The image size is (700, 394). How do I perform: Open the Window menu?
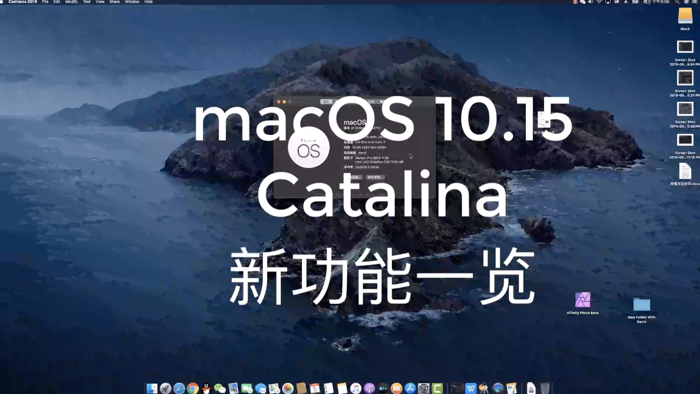[x=132, y=2]
